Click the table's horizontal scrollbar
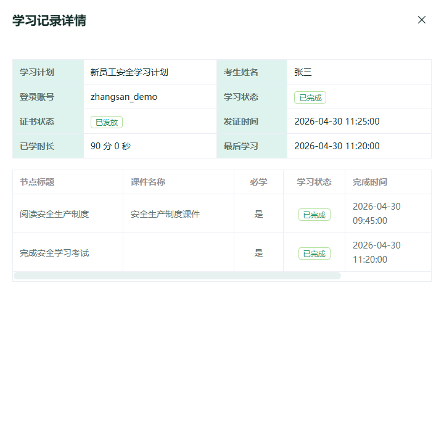 click(177, 276)
